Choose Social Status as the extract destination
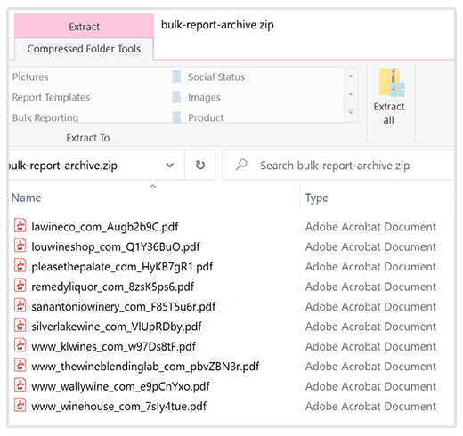463x436 pixels. pos(216,77)
